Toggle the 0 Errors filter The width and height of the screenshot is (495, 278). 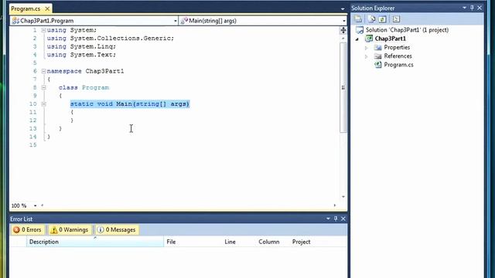(x=28, y=230)
